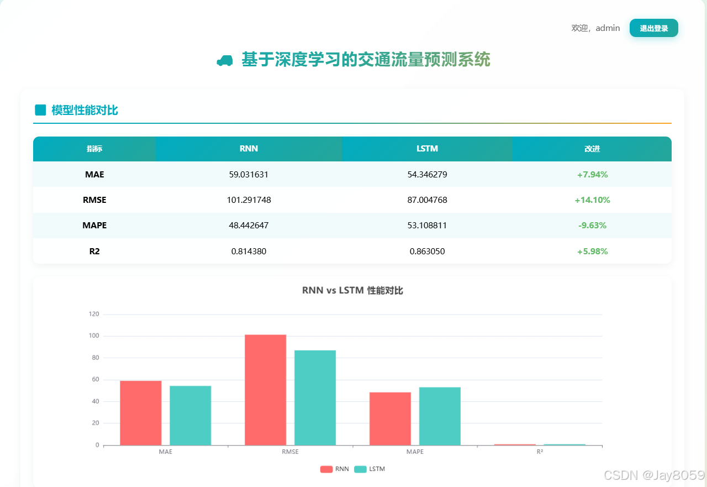Click LSTM MAPE value 53.108811

coord(427,226)
